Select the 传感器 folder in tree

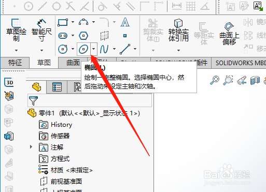tap(54, 136)
